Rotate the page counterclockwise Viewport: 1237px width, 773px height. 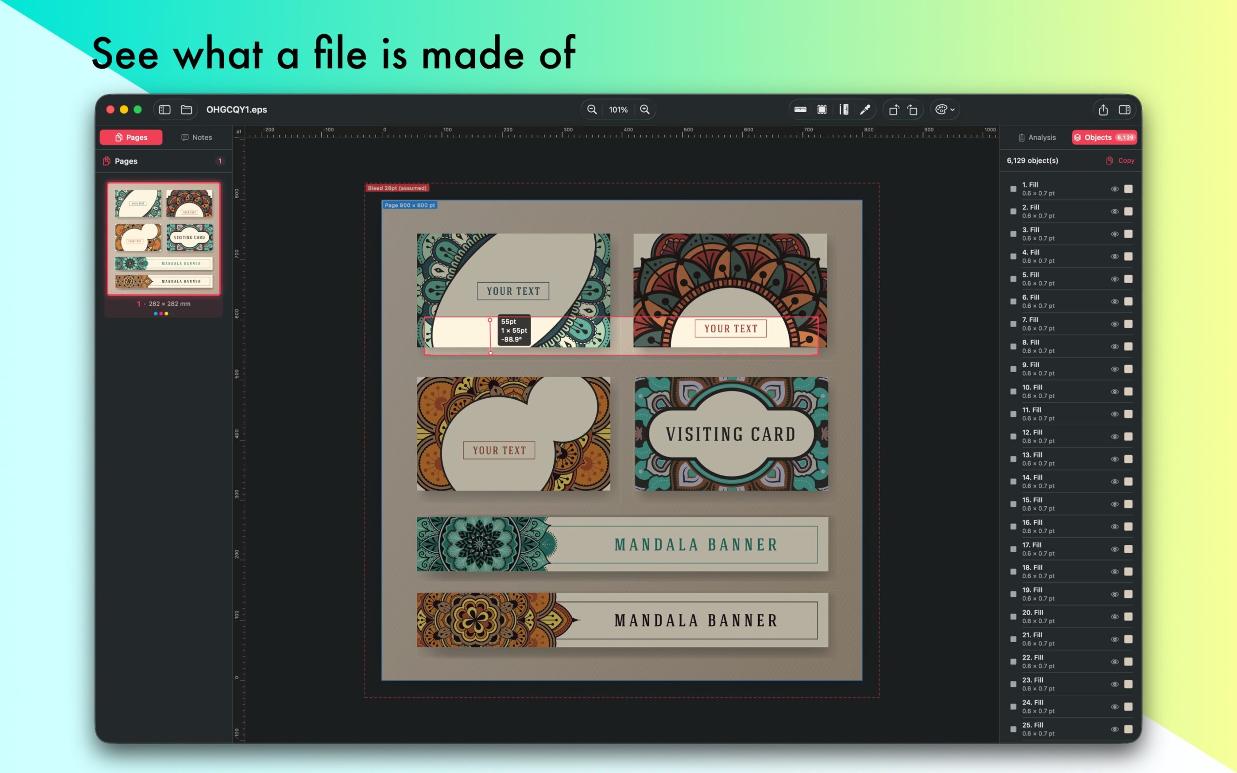point(893,109)
